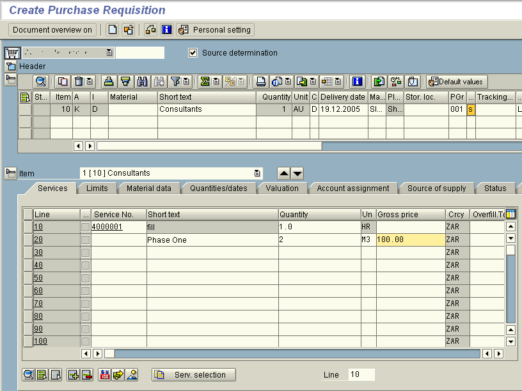Click the Delete item trash icon
Viewport: 522px width, 391px height.
pyautogui.click(x=79, y=82)
